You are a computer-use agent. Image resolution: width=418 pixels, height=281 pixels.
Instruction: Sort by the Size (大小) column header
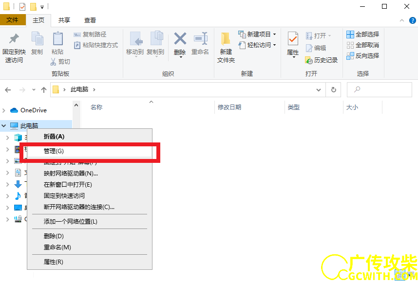coord(352,107)
